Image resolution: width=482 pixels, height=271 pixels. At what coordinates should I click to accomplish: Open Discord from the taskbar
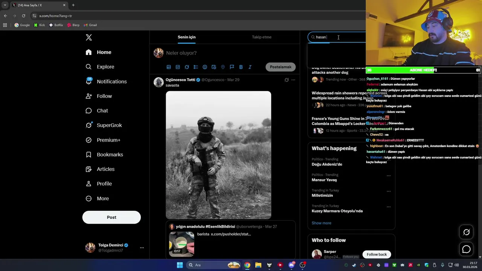point(291,265)
